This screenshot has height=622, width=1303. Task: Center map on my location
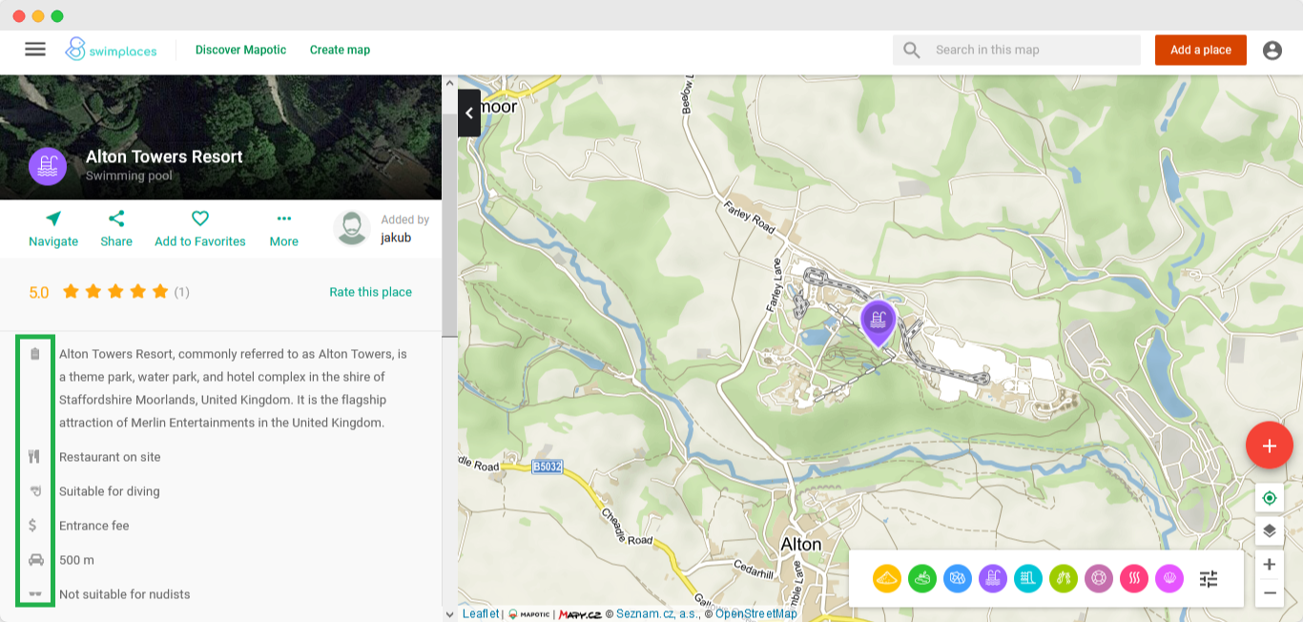[x=1270, y=498]
